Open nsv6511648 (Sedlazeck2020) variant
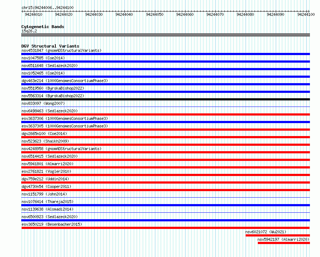The width and height of the screenshot is (320, 257). tap(50, 66)
